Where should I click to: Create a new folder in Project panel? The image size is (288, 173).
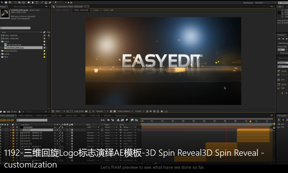(4, 112)
